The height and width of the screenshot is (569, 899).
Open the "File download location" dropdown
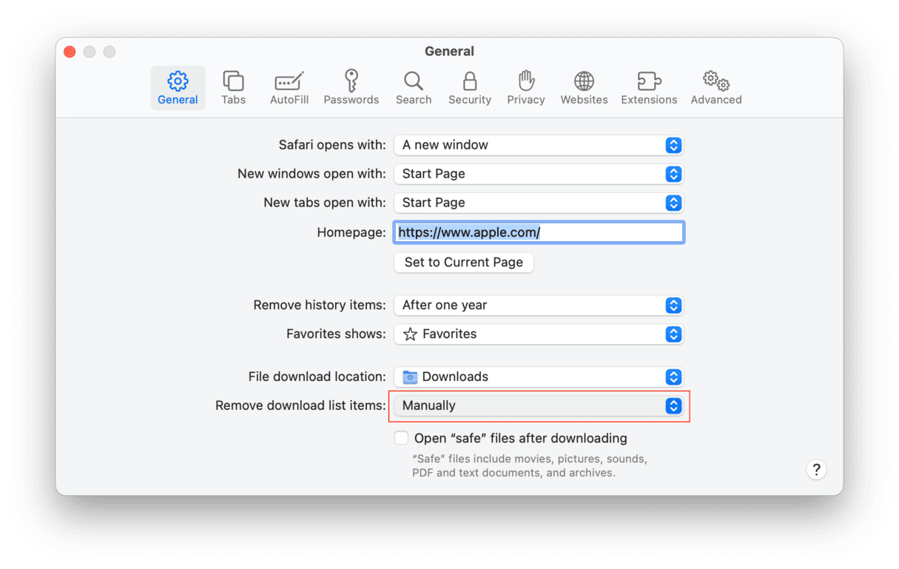point(539,377)
